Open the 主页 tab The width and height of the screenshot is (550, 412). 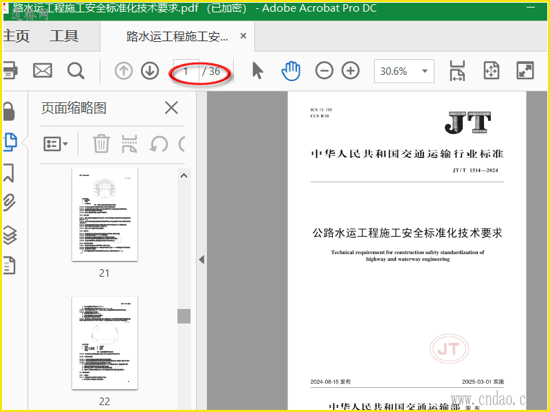16,36
